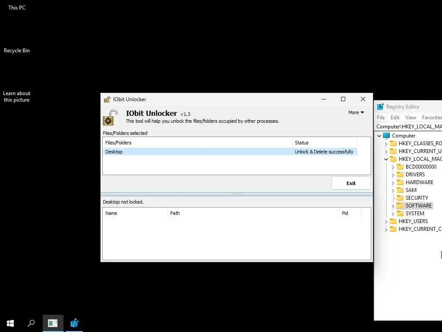Click the Registry Editor taskbar button

pyautogui.click(x=74, y=323)
